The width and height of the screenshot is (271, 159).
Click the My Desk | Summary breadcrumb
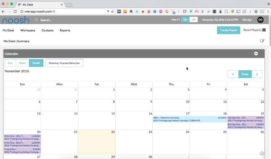(x=16, y=41)
